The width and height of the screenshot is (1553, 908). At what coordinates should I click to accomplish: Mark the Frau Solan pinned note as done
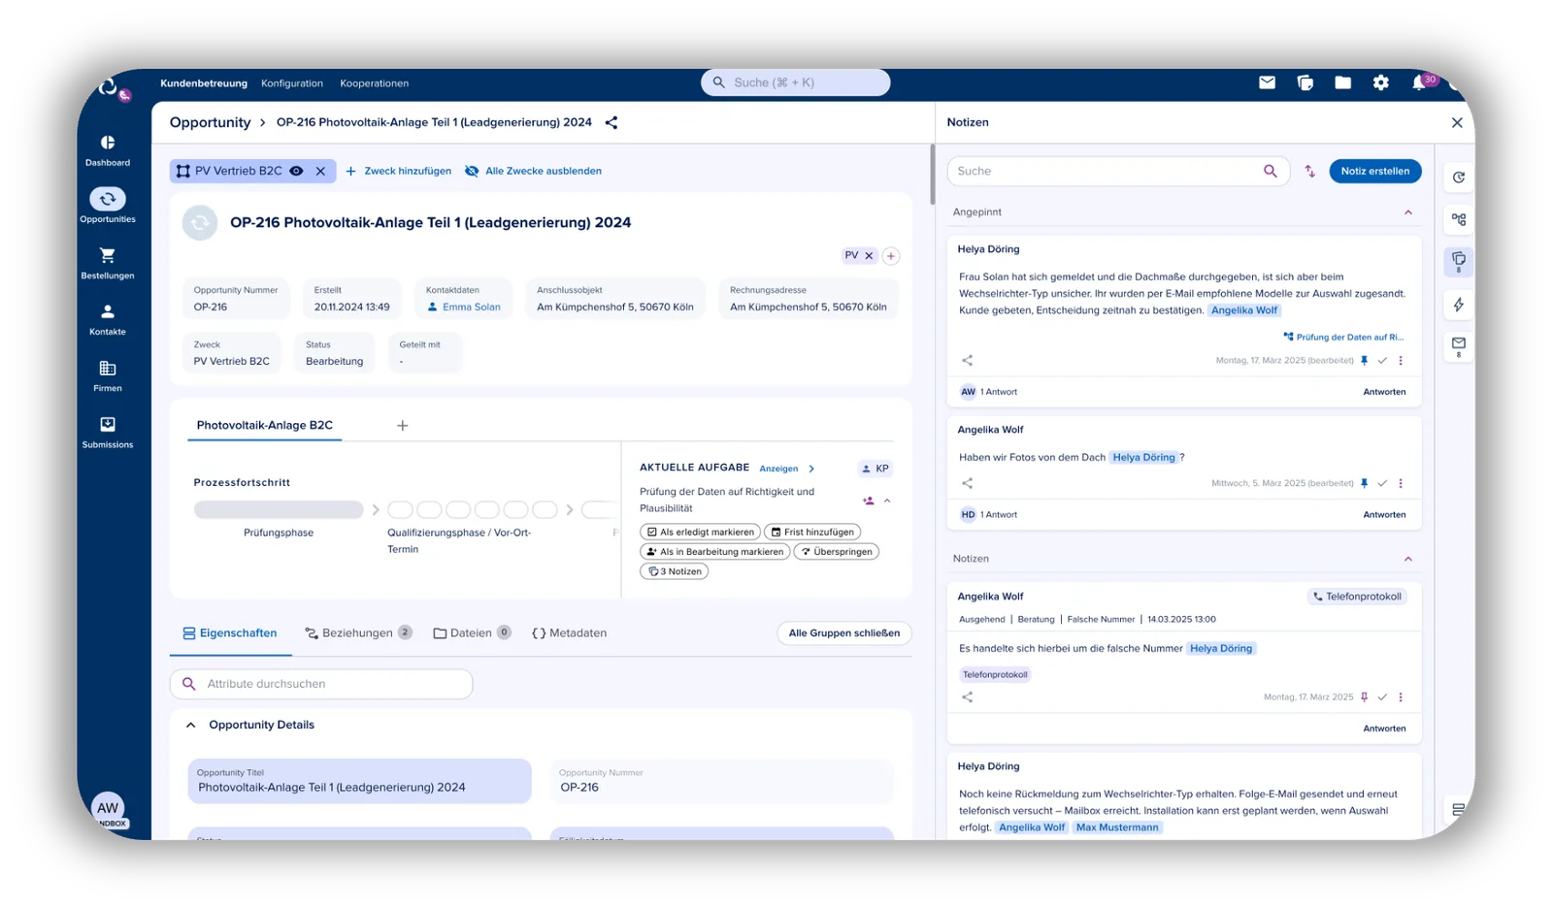1382,360
